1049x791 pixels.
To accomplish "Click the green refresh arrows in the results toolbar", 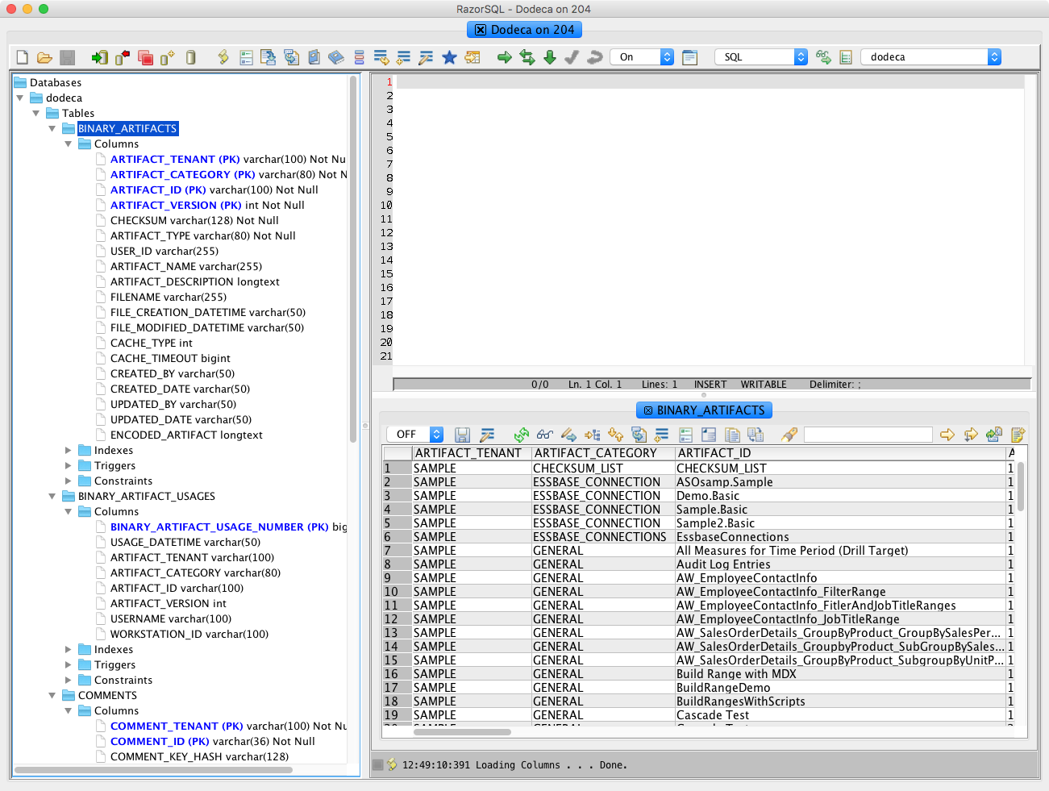I will [522, 435].
